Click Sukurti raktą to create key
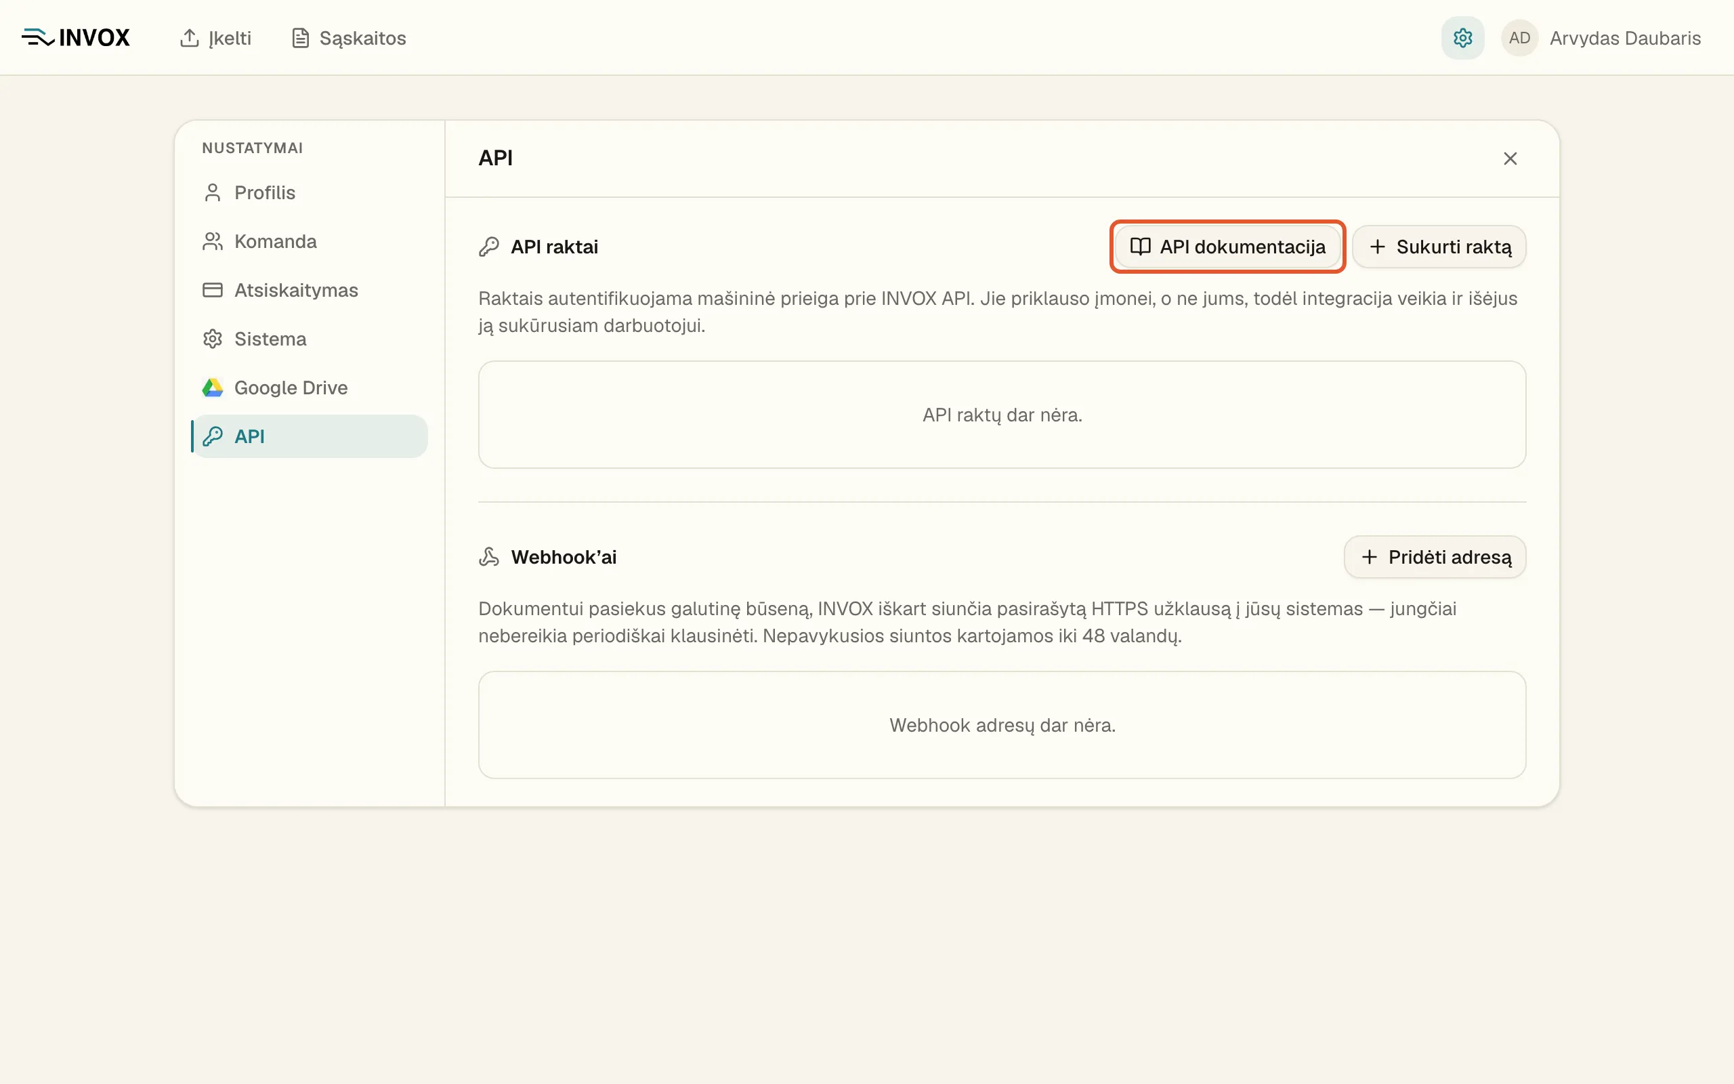Screen dimensions: 1734x1084 pyautogui.click(x=1439, y=247)
